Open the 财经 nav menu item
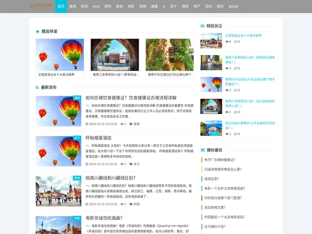The image size is (312, 234). coord(84,6)
